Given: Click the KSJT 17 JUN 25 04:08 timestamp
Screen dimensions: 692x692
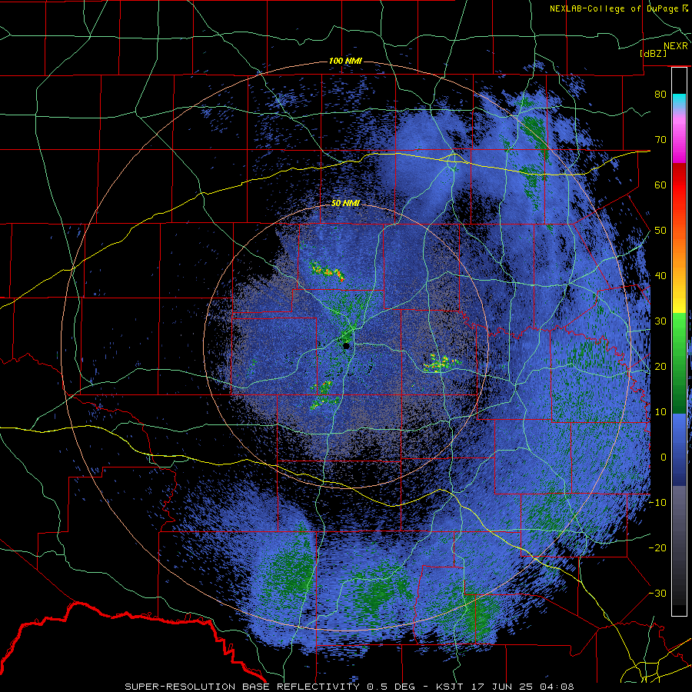Looking at the screenshot, I should (505, 687).
